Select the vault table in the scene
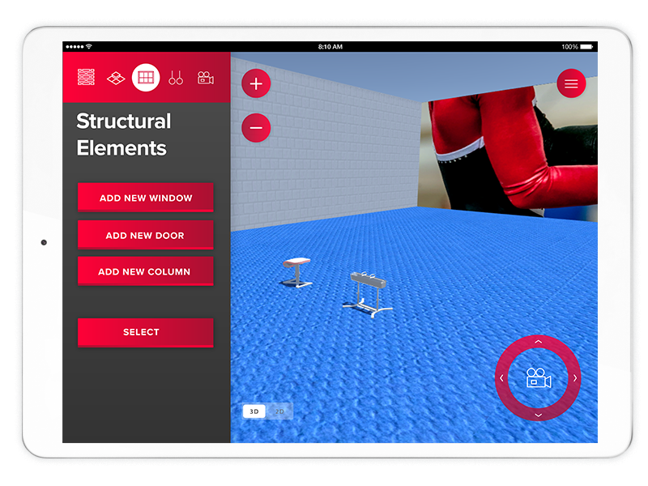Image resolution: width=648 pixels, height=486 pixels. (296, 272)
